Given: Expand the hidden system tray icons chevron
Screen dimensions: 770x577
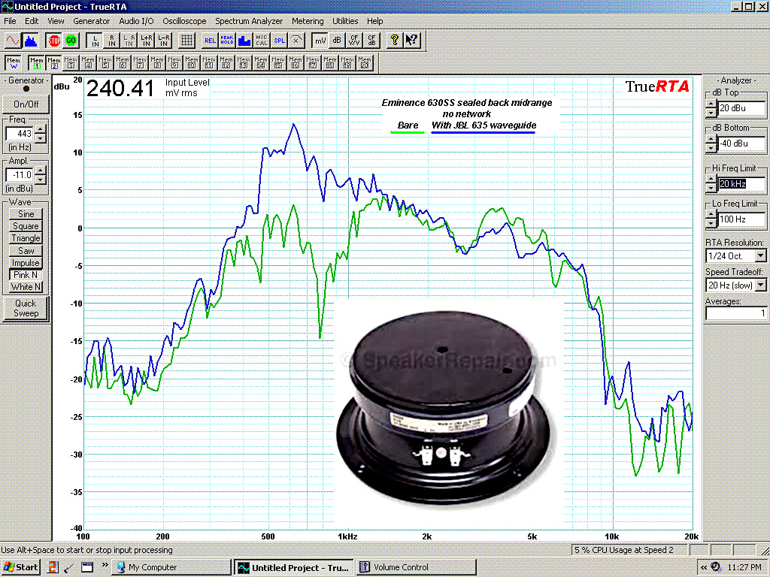Looking at the screenshot, I should pos(704,567).
